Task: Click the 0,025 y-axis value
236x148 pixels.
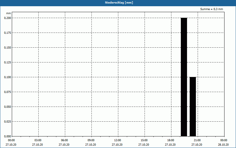Action: 8,122
